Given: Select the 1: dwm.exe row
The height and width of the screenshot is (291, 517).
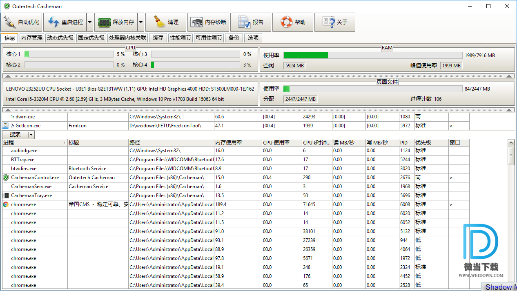Looking at the screenshot, I should click(236, 117).
